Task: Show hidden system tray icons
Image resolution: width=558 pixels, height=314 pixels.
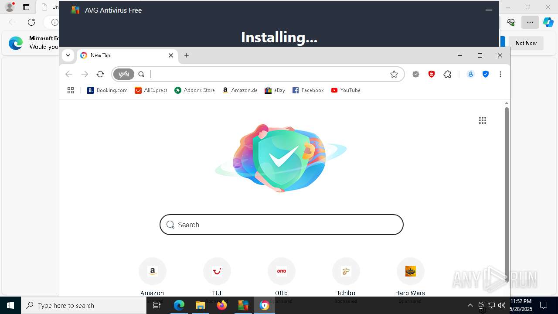Action: [x=470, y=305]
